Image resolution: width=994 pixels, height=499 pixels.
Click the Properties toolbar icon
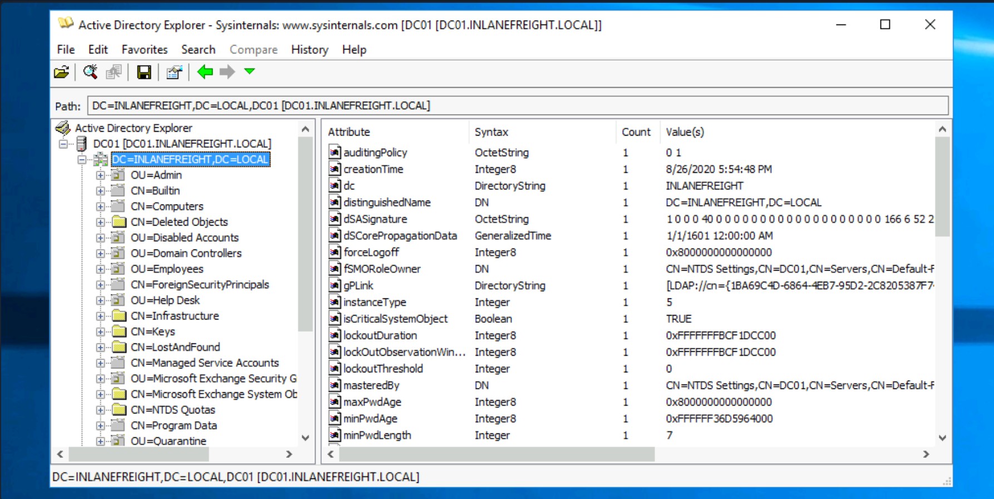(174, 72)
